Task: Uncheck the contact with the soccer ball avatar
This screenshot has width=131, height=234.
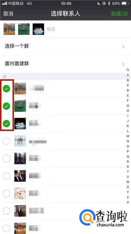Action: 6,106
